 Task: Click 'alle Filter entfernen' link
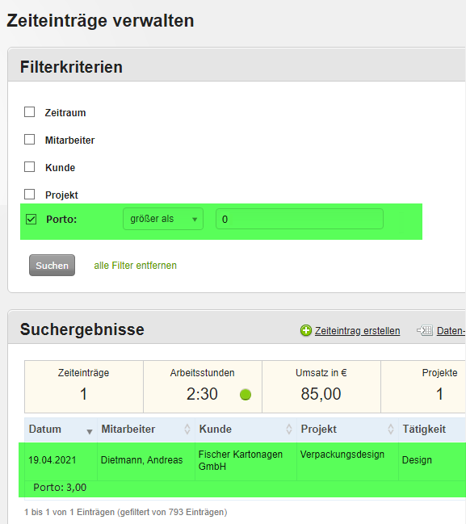coord(135,266)
